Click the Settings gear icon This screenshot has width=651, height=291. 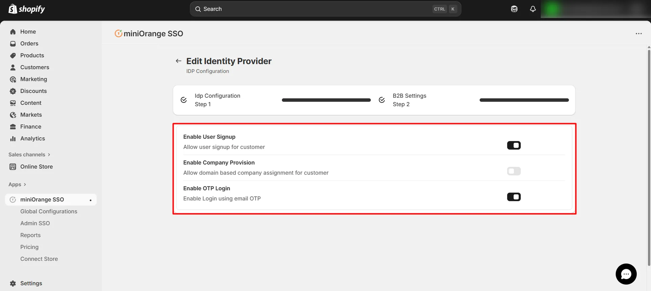click(13, 283)
